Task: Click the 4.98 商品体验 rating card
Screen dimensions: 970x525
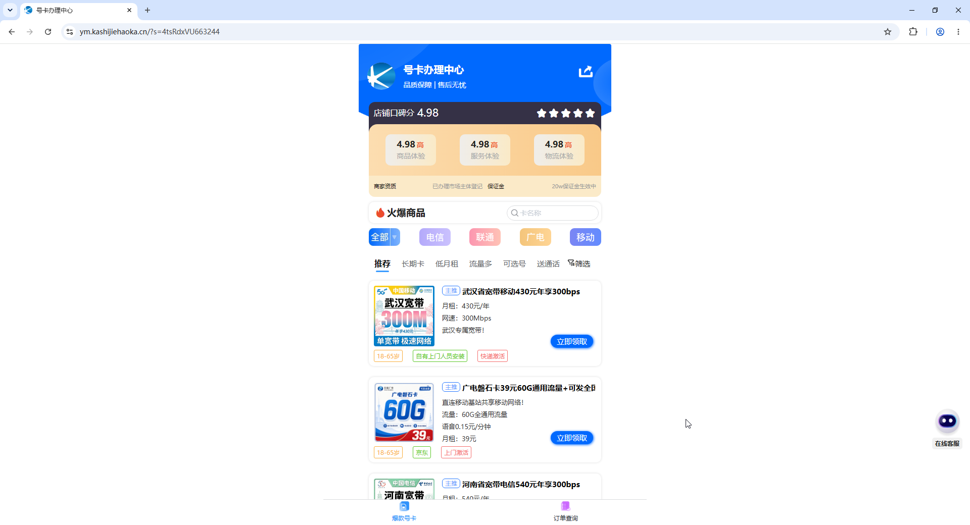Action: [x=411, y=150]
